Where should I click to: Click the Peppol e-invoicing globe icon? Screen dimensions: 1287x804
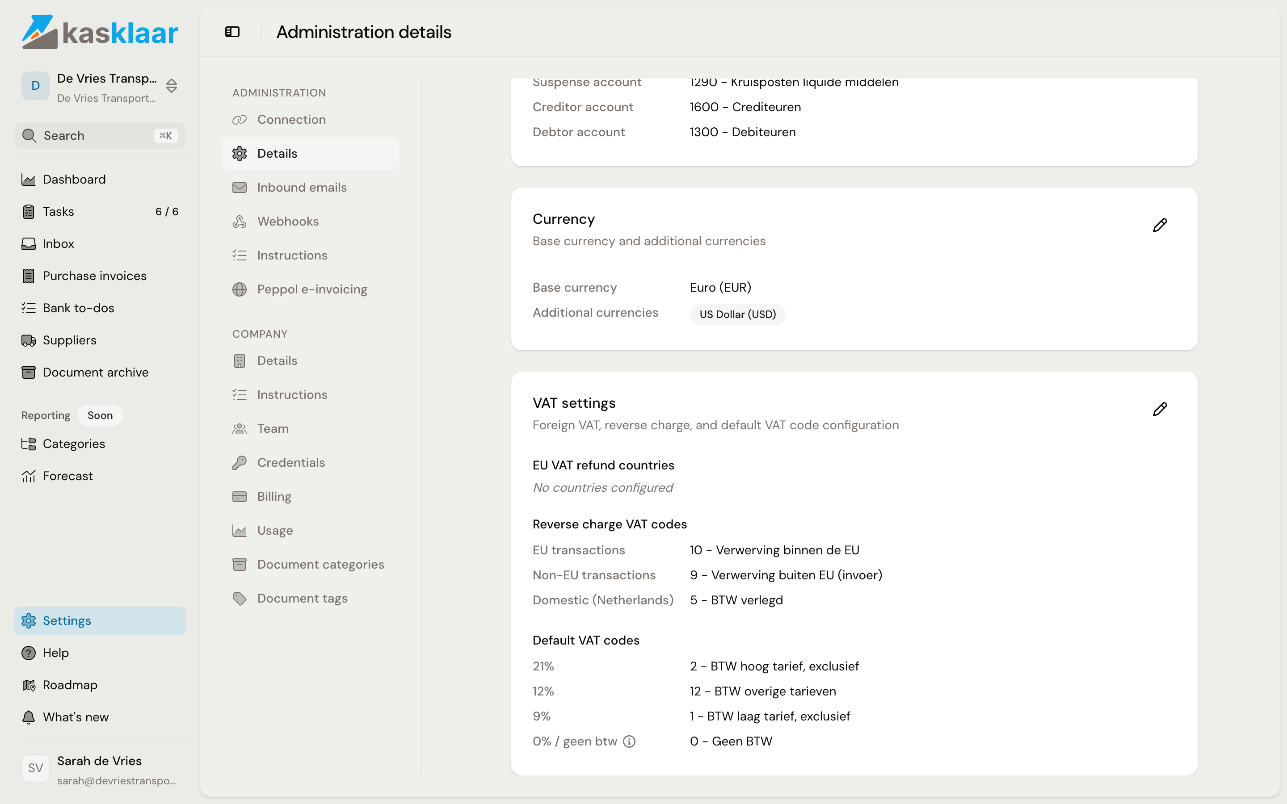(x=240, y=289)
